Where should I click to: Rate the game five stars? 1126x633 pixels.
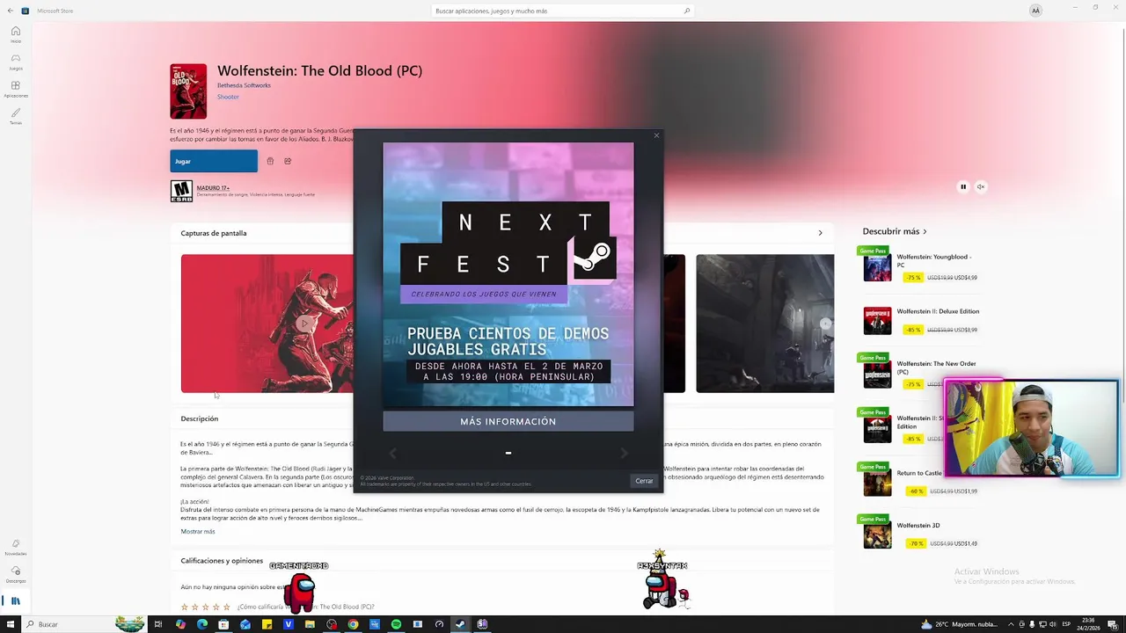click(227, 607)
